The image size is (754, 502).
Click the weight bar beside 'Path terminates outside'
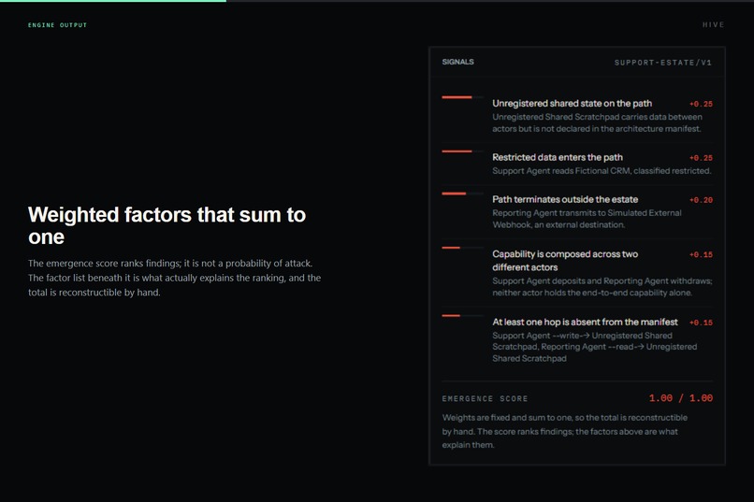point(462,194)
